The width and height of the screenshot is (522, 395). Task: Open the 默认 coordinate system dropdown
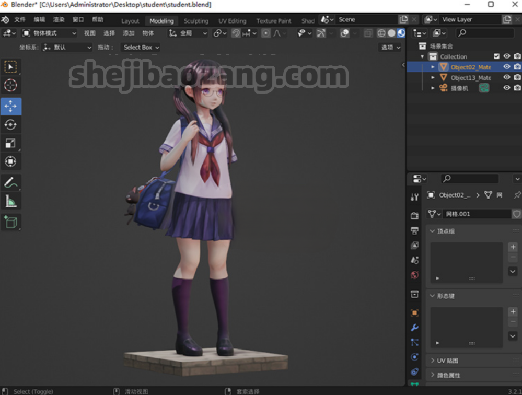(67, 47)
